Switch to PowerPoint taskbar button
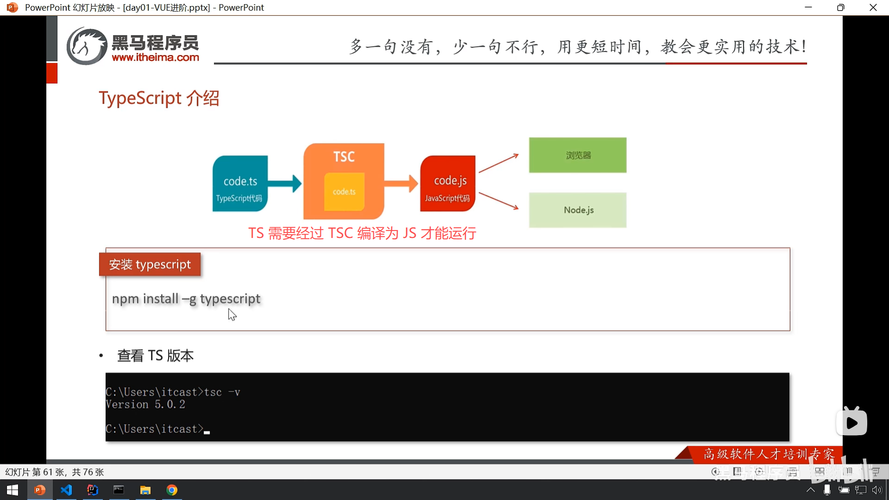 40,490
